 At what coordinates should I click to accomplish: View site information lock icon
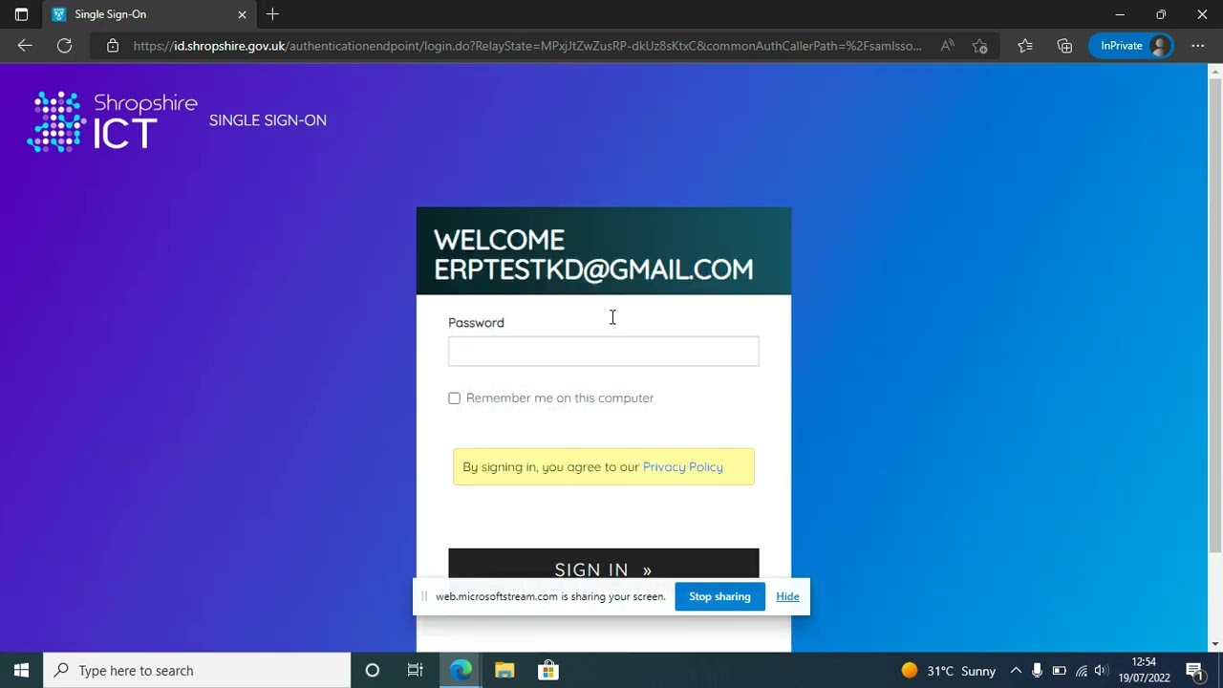tap(113, 45)
